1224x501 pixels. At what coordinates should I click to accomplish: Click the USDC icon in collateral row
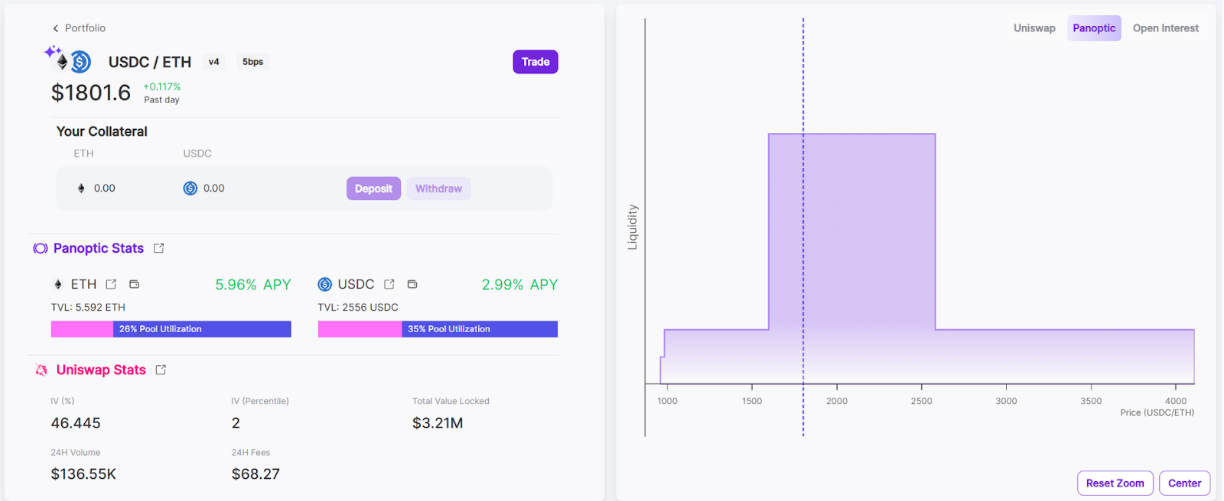click(190, 189)
